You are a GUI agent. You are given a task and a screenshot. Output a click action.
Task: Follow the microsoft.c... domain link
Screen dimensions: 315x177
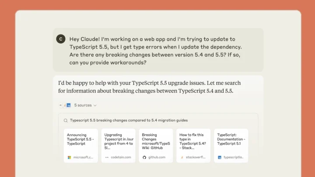coord(83,157)
